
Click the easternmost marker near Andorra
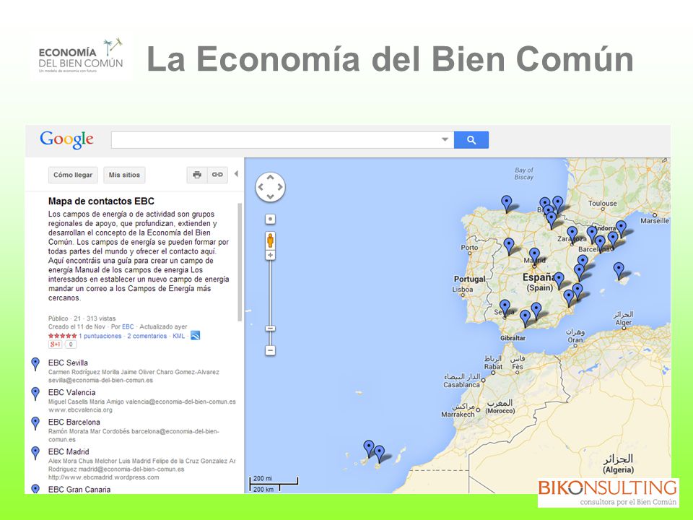[621, 229]
